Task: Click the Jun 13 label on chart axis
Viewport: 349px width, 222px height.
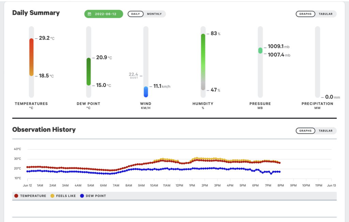Action: [x=331, y=185]
